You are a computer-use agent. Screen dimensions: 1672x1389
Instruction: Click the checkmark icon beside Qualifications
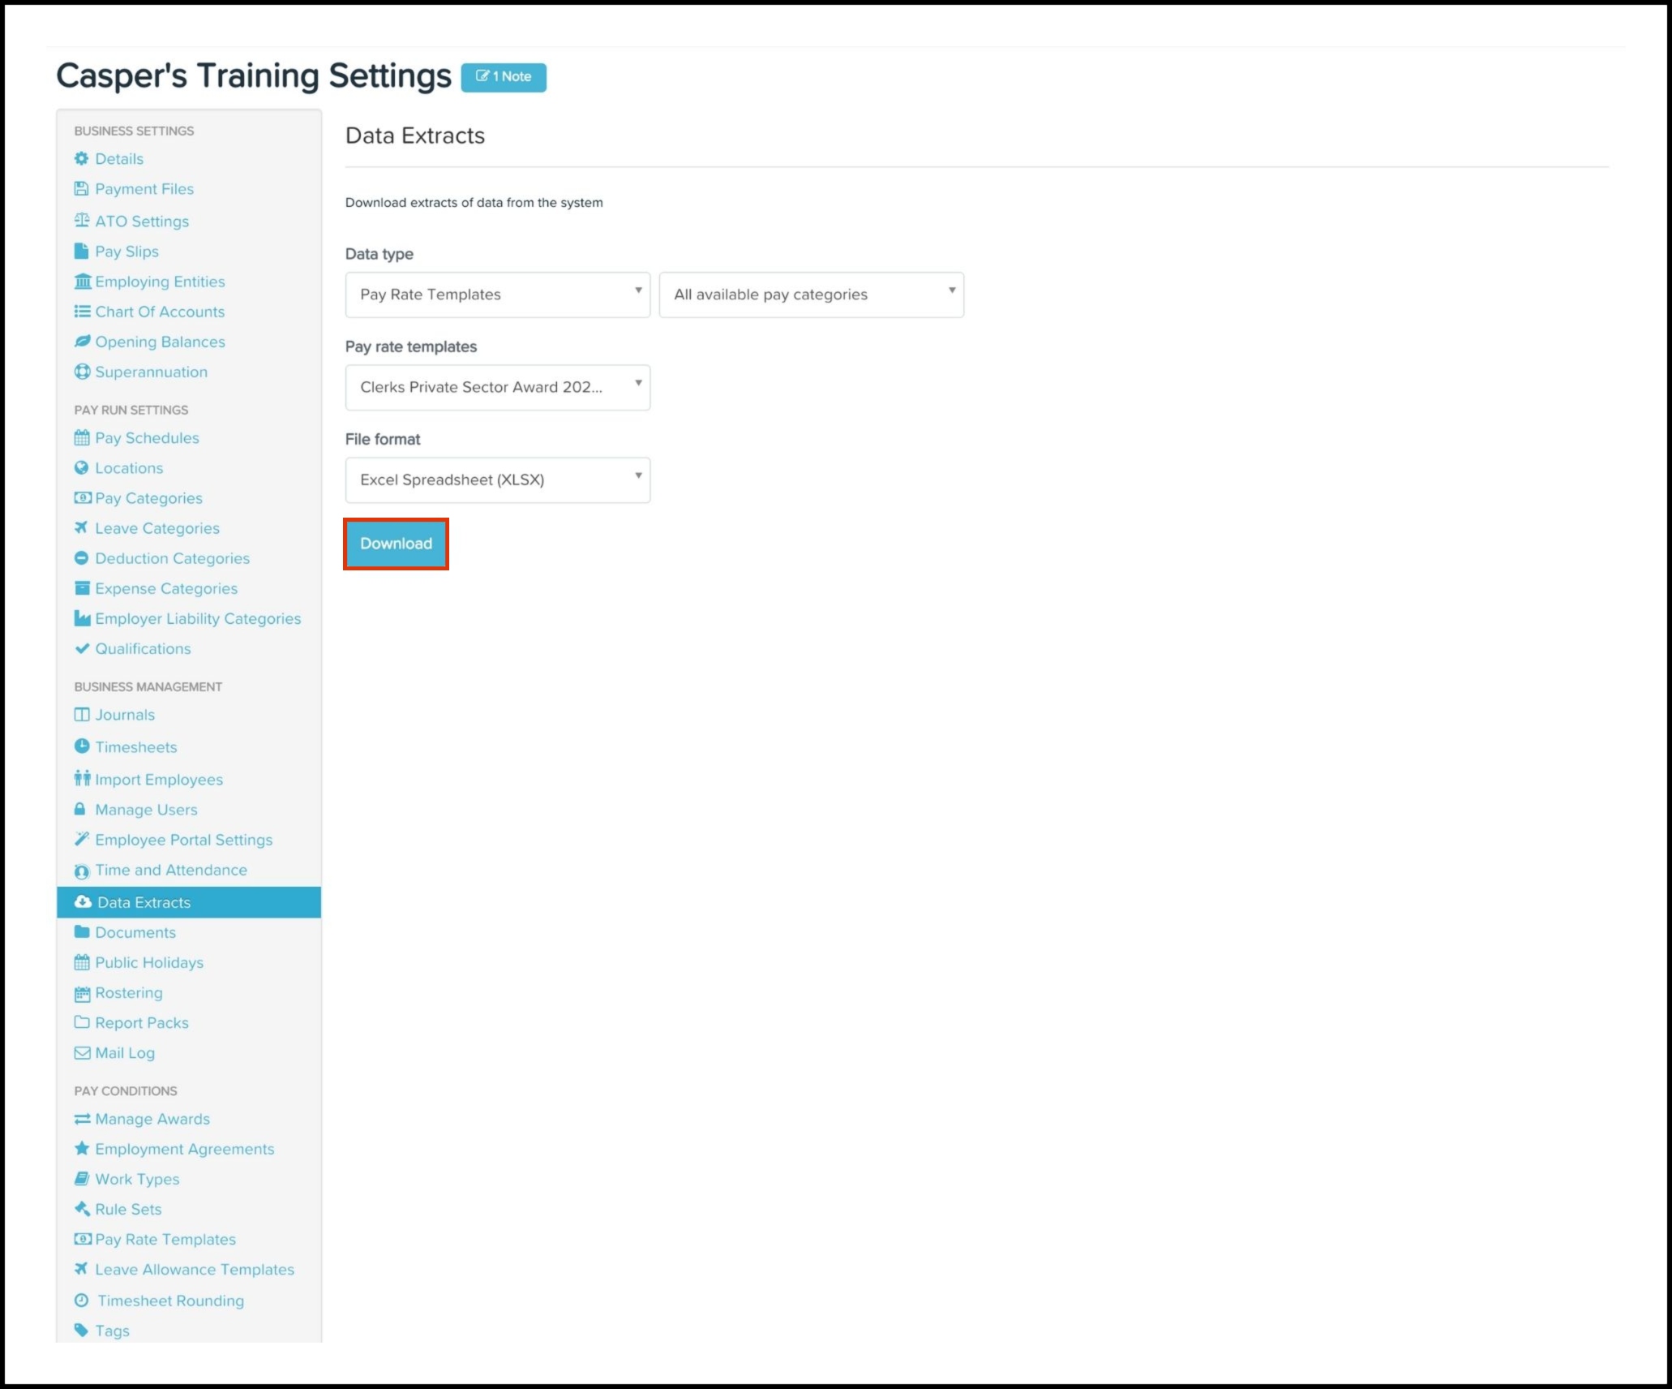(82, 648)
